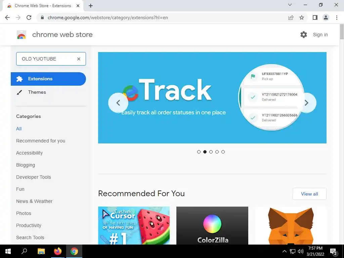Share this page icon in address bar
Screen dimensions: 344x258
pos(291,17)
